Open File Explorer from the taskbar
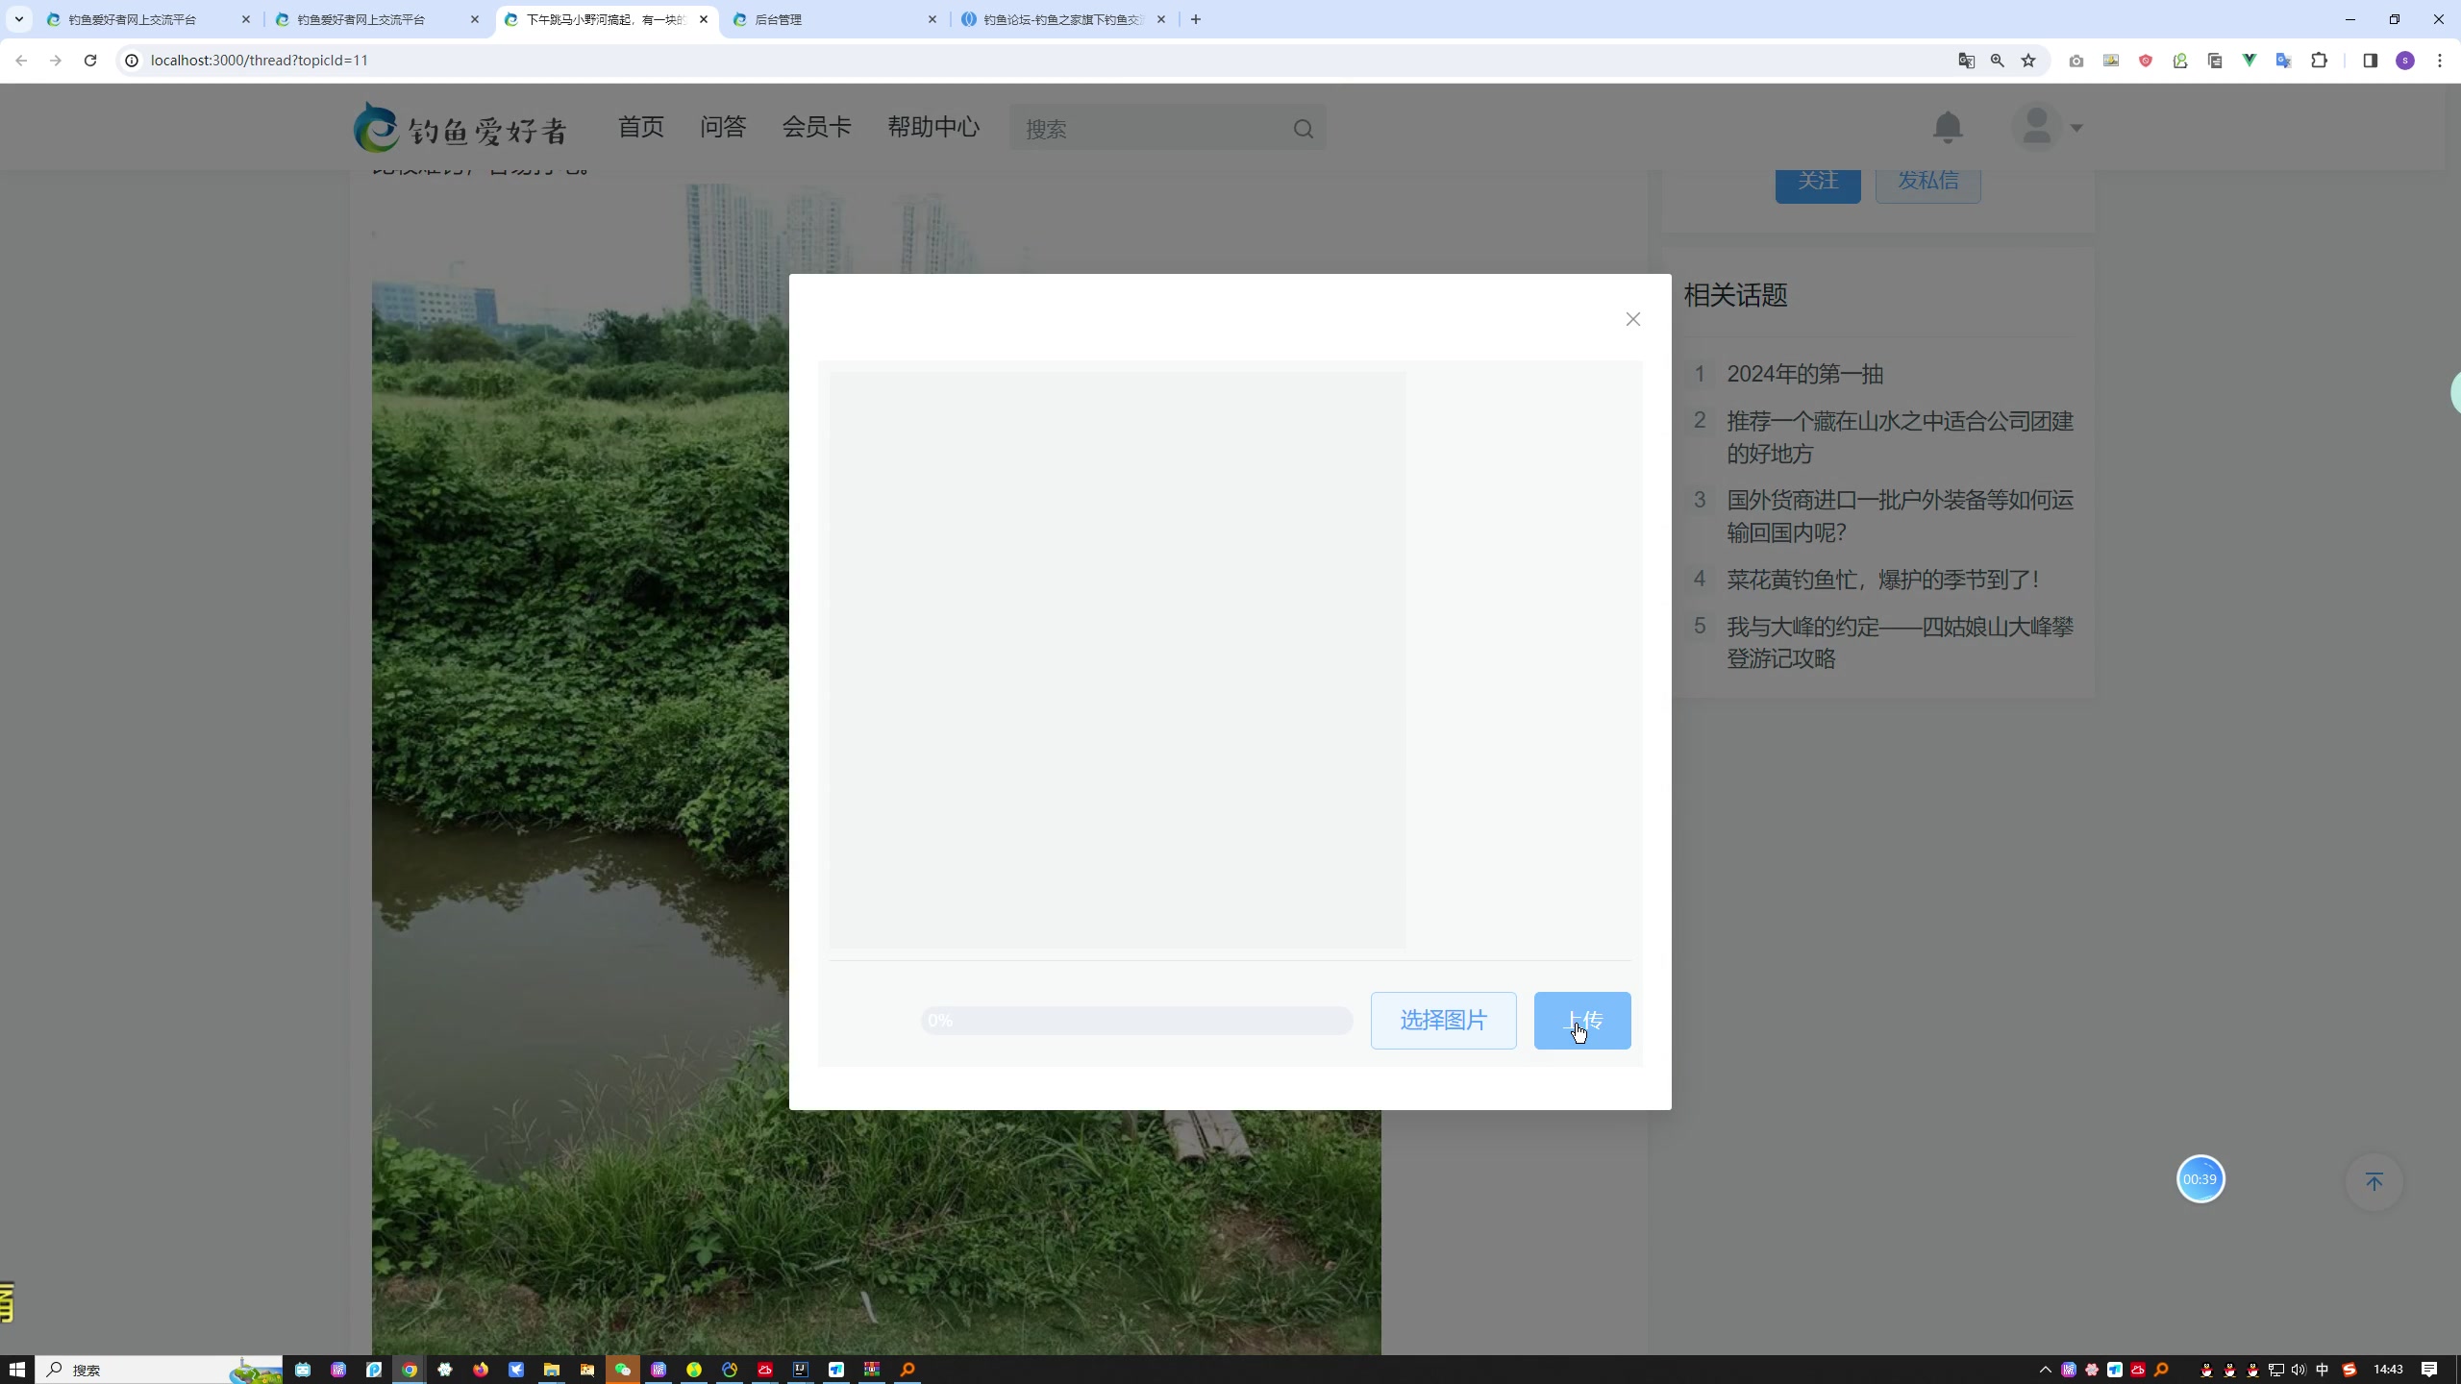Image resolution: width=2461 pixels, height=1384 pixels. tap(551, 1370)
